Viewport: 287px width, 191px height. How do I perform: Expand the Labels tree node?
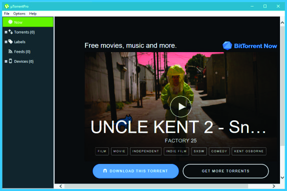click(6, 42)
